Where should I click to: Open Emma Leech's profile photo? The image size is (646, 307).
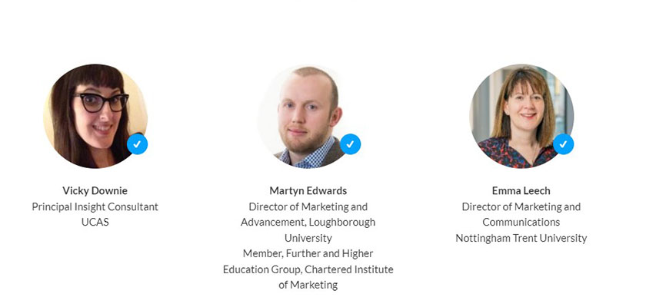pos(520,115)
